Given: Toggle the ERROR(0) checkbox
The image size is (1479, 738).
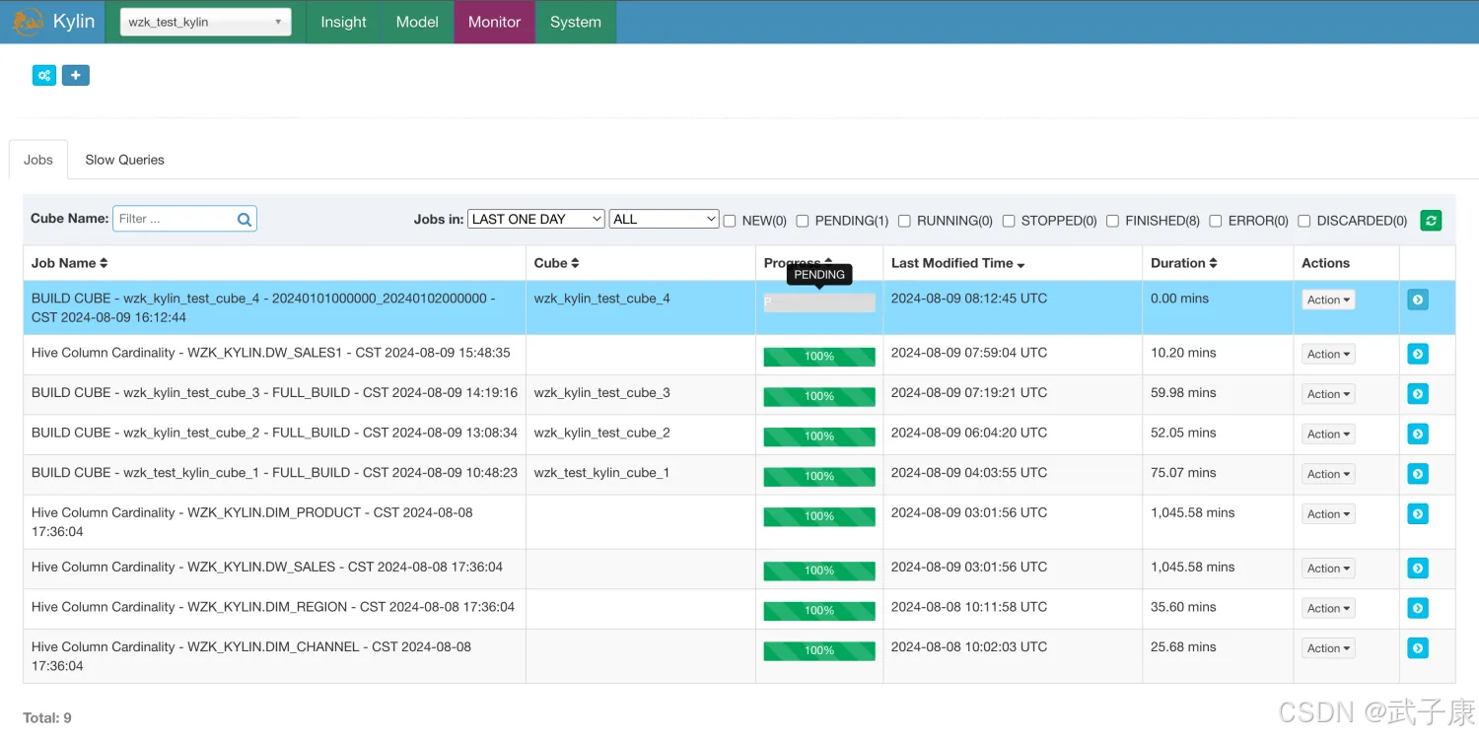Looking at the screenshot, I should coord(1216,221).
